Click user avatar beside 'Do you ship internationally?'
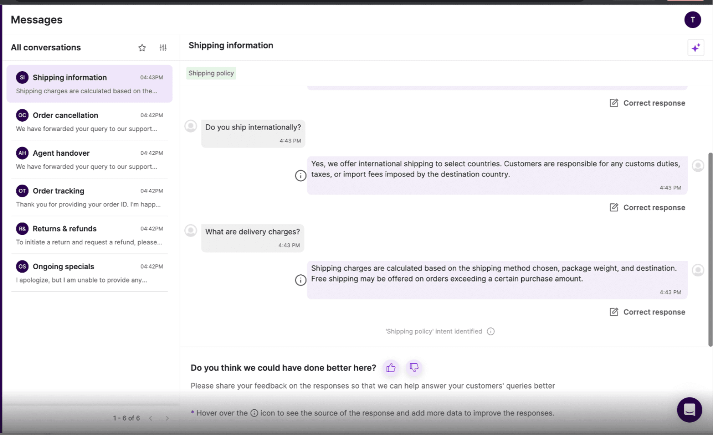Viewport: 713px width, 435px height. click(x=191, y=126)
